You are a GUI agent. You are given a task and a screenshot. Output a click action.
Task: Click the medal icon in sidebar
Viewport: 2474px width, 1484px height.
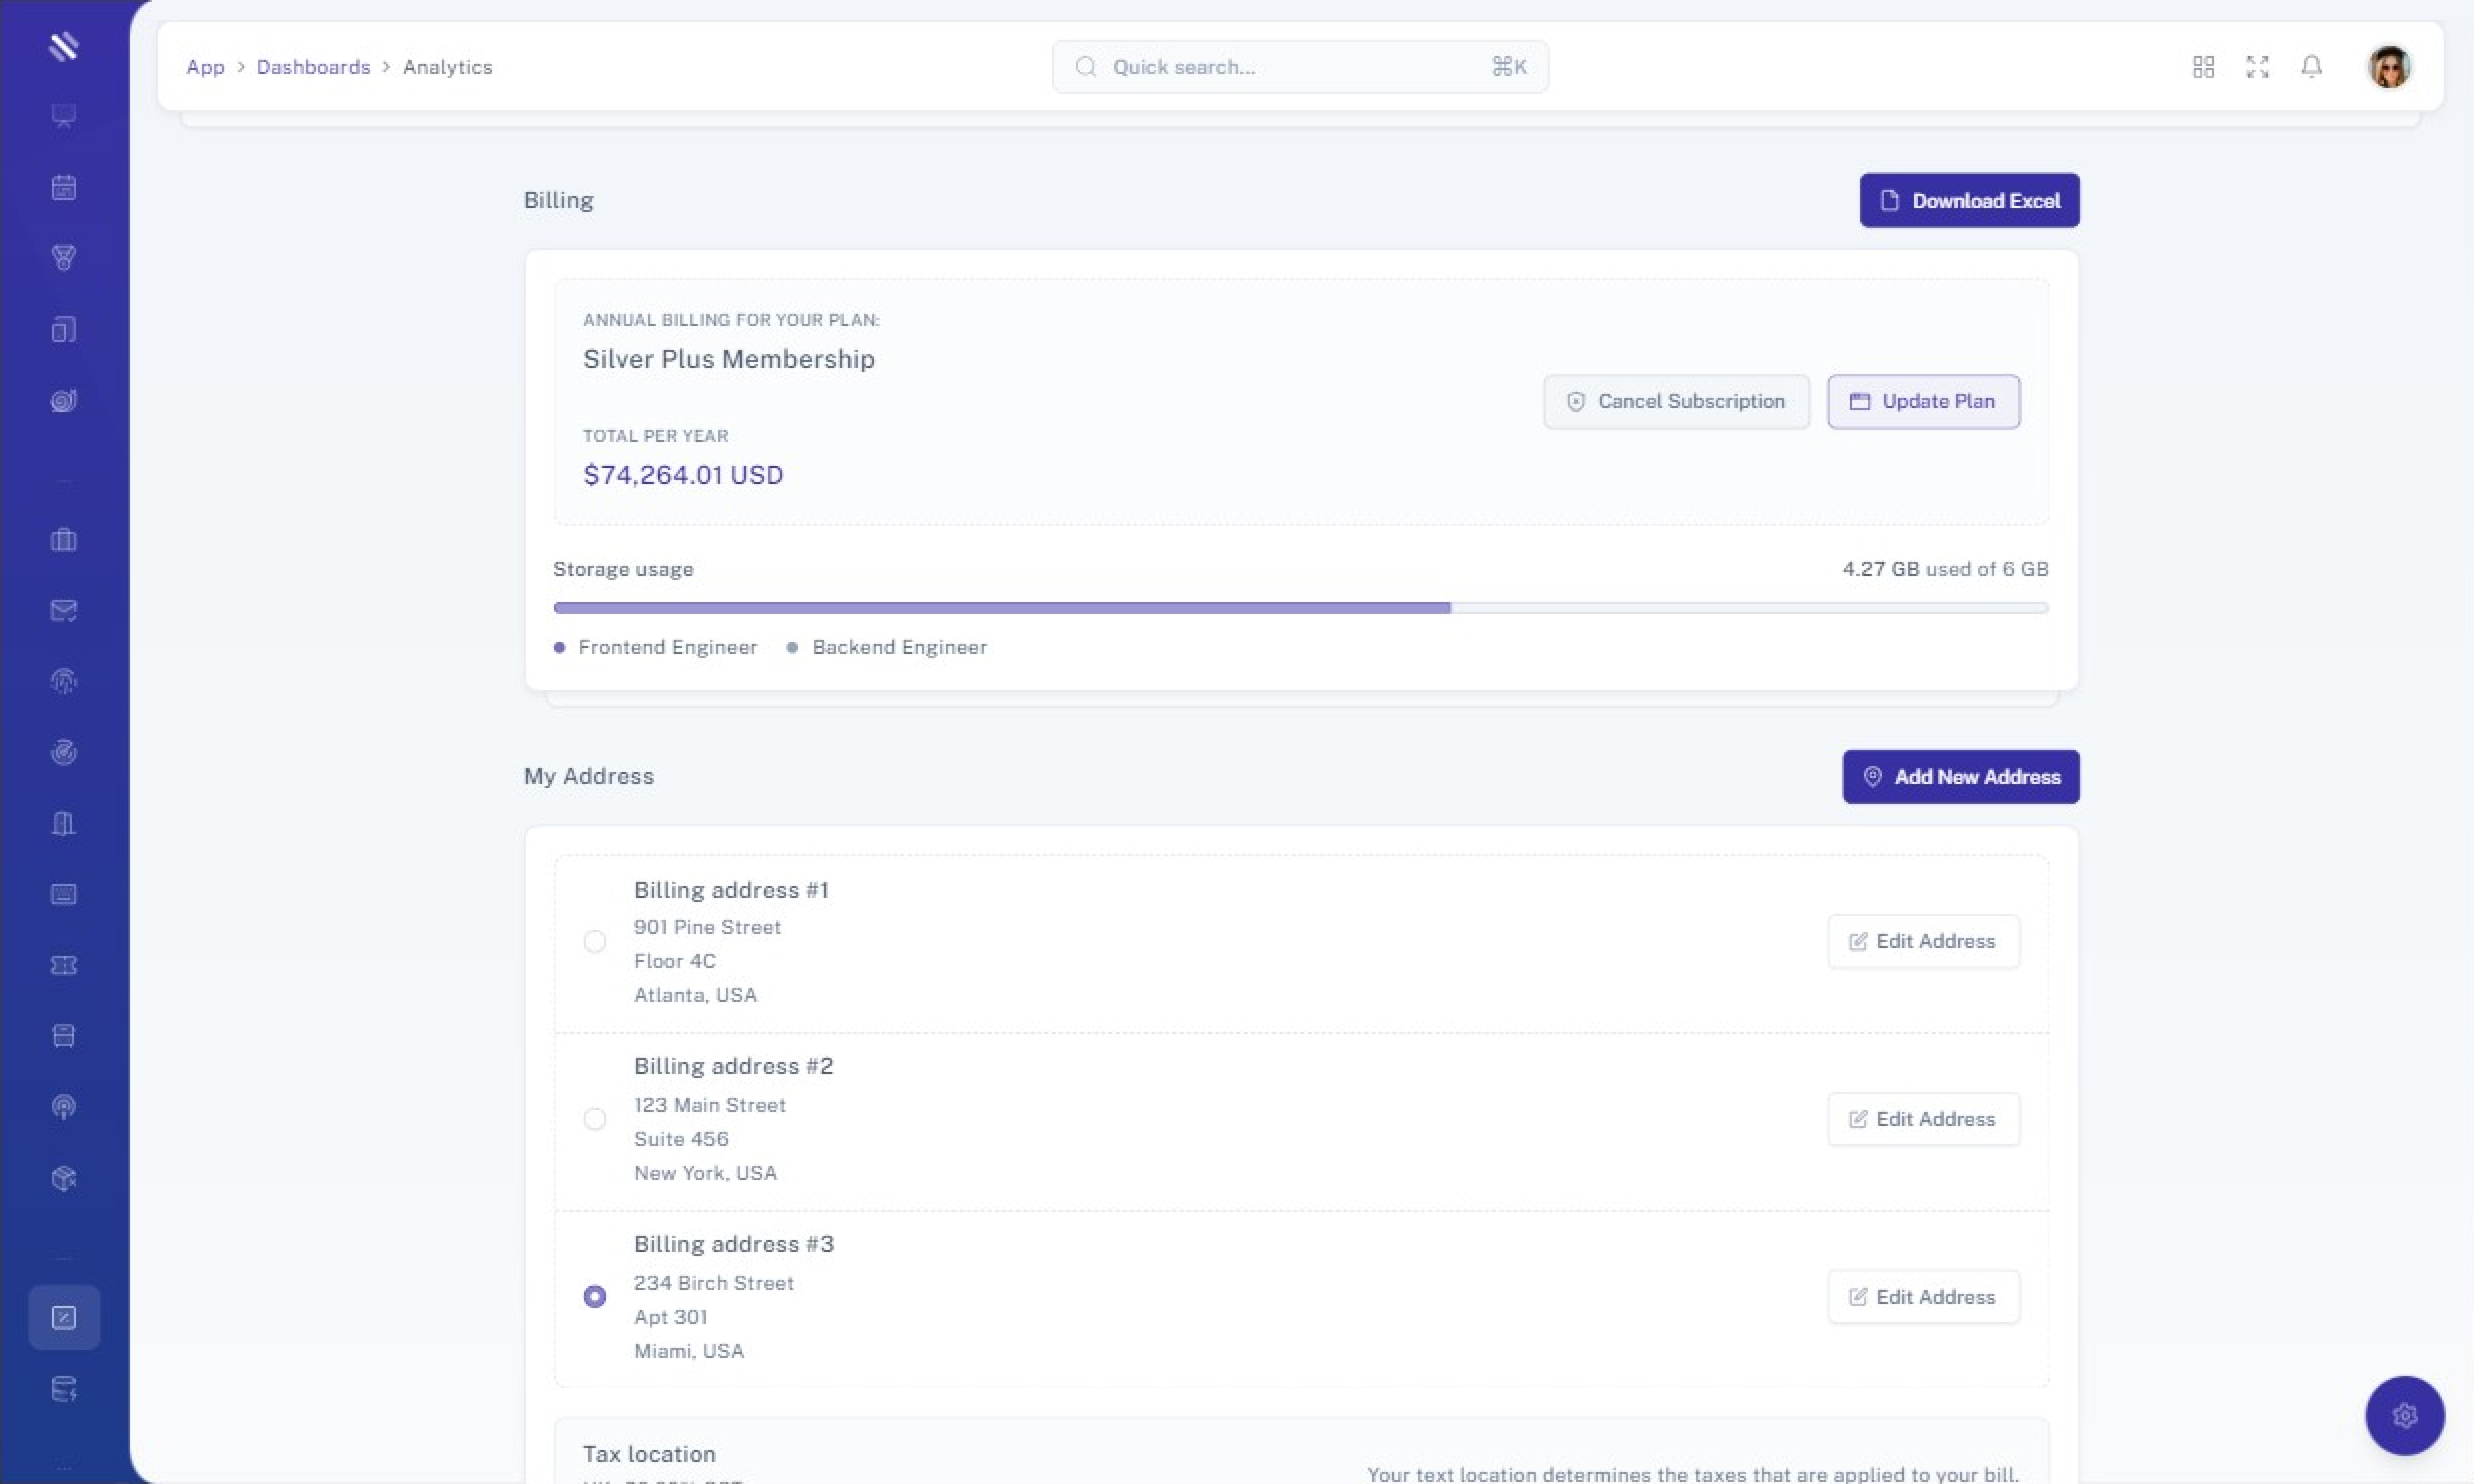64,258
